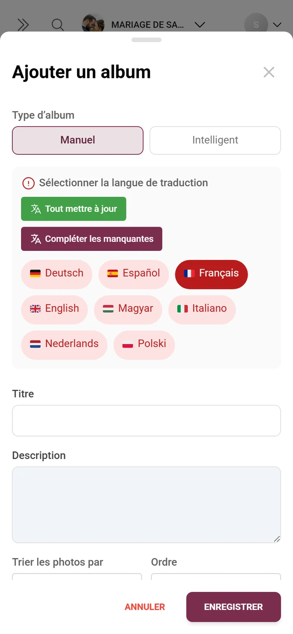Click Tout mettre à jour translate button
Screen dimensions: 293x634
pyautogui.click(x=74, y=209)
